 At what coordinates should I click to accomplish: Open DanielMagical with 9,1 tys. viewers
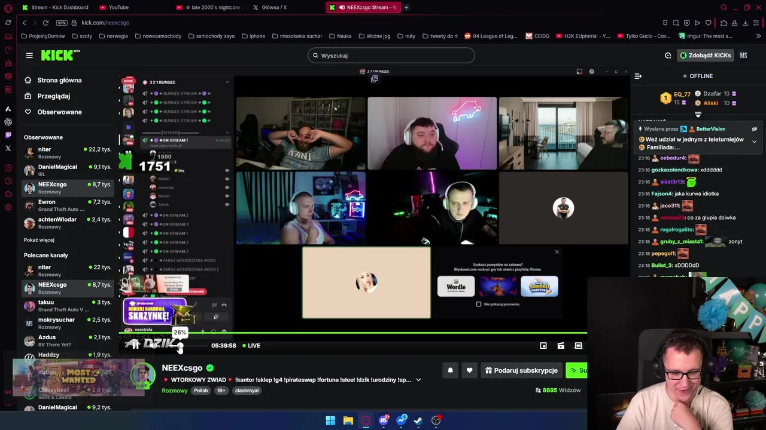pyautogui.click(x=68, y=170)
